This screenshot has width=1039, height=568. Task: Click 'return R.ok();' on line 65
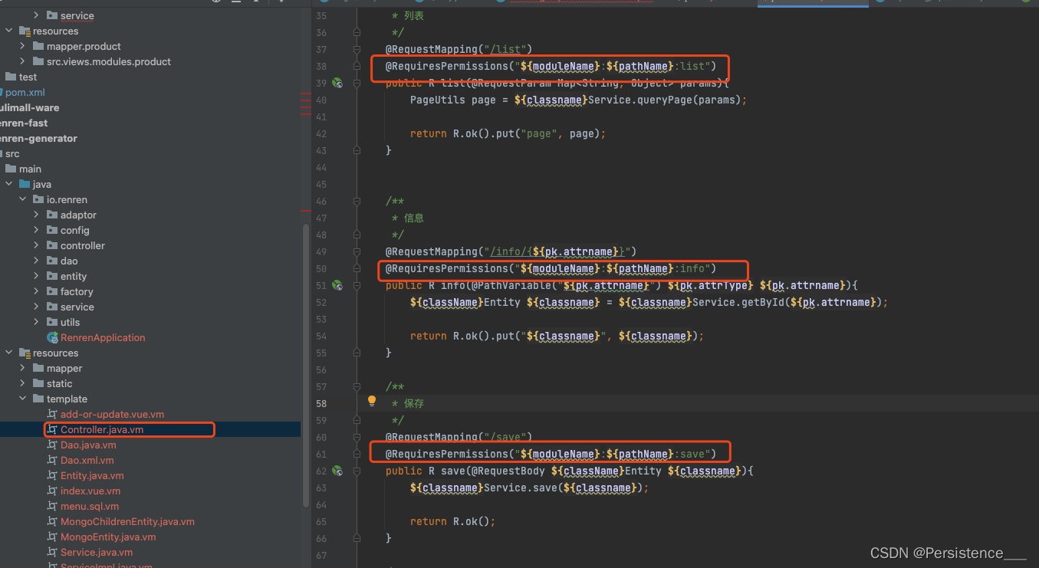[x=453, y=521]
